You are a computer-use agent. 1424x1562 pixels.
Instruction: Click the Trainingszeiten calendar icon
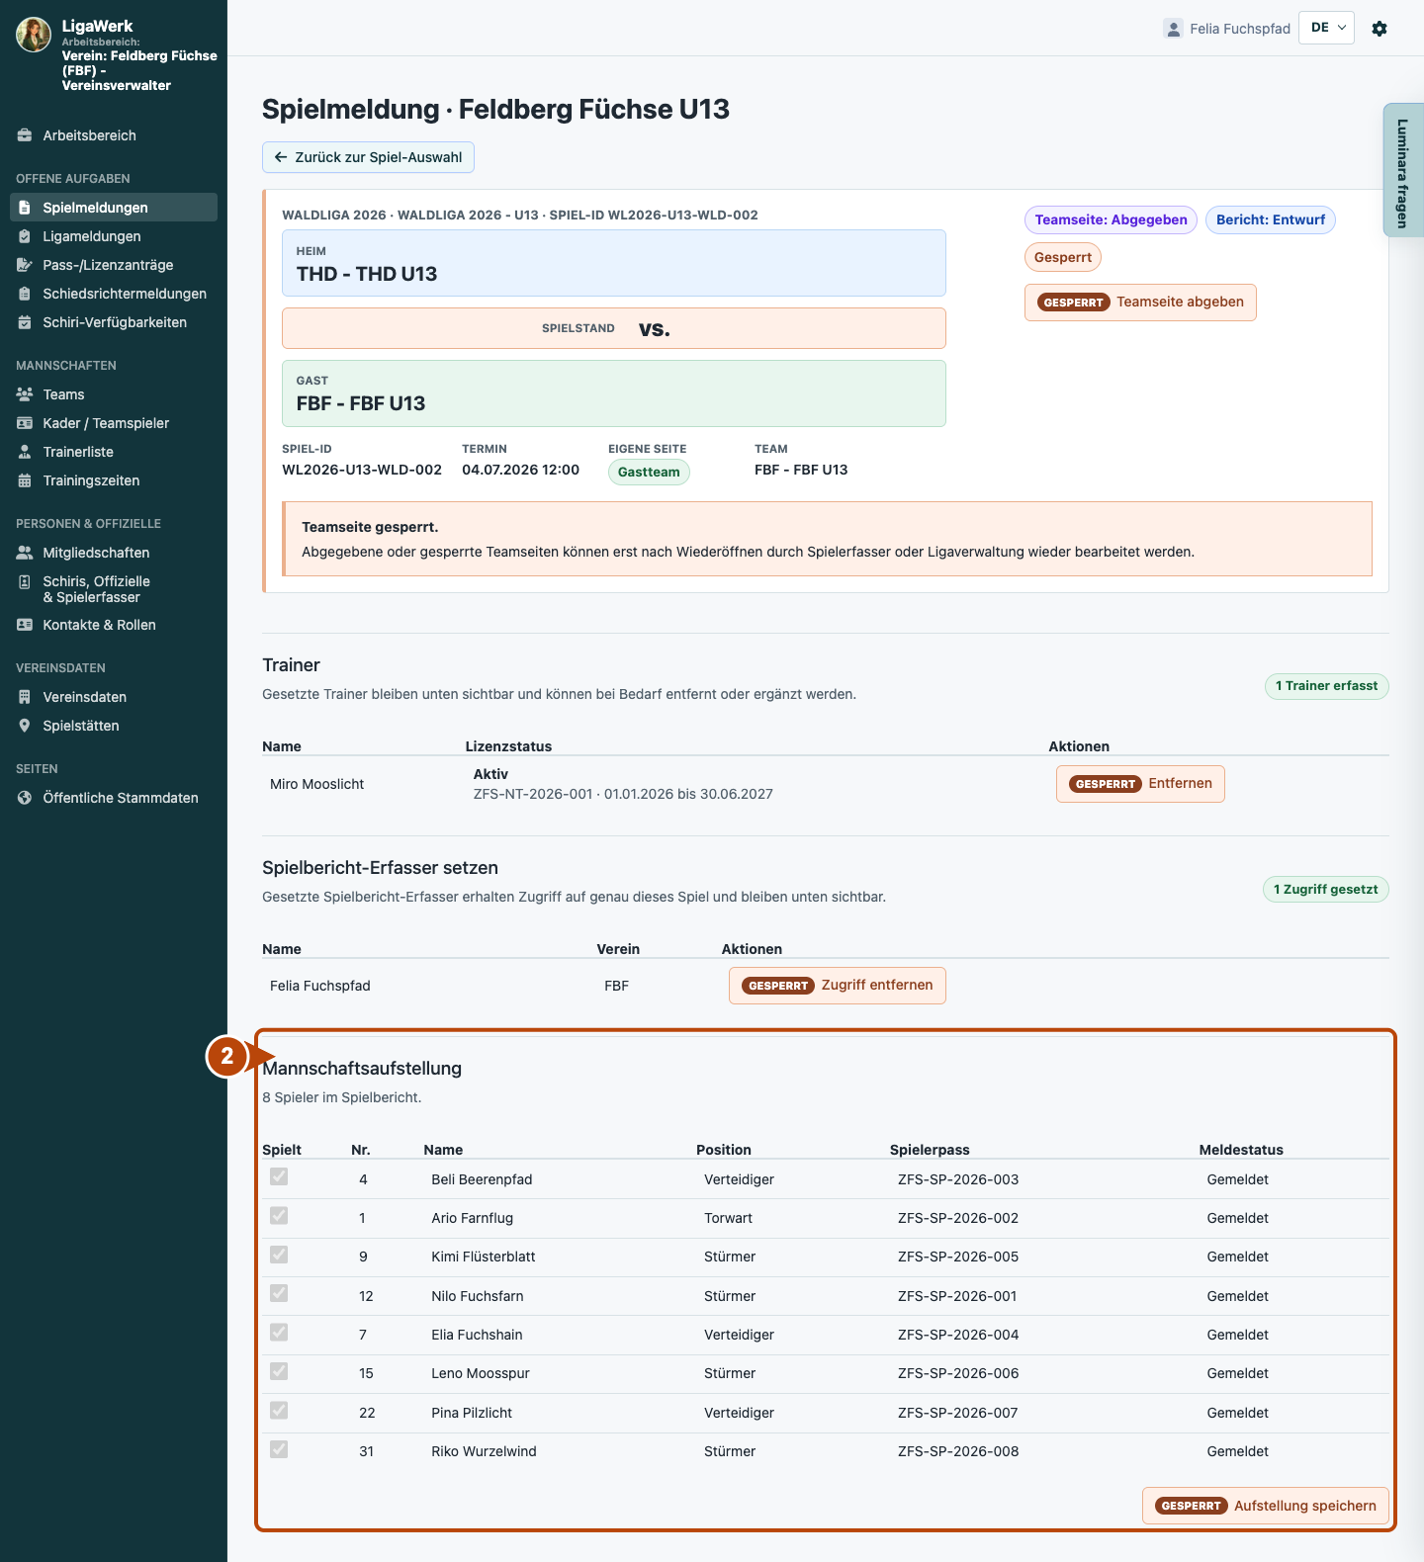point(25,480)
